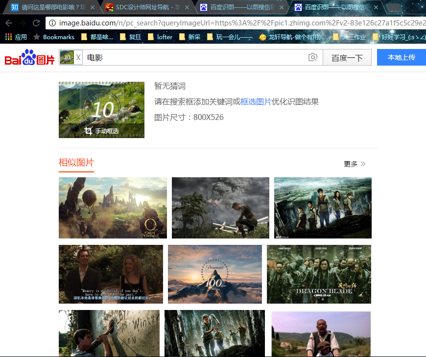Click 更多 to see more similar images
Viewport: 426px width, 357px height.
coord(351,164)
